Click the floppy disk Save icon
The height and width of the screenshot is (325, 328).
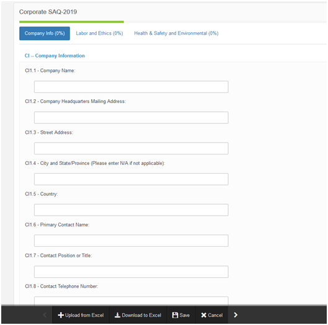tap(175, 315)
